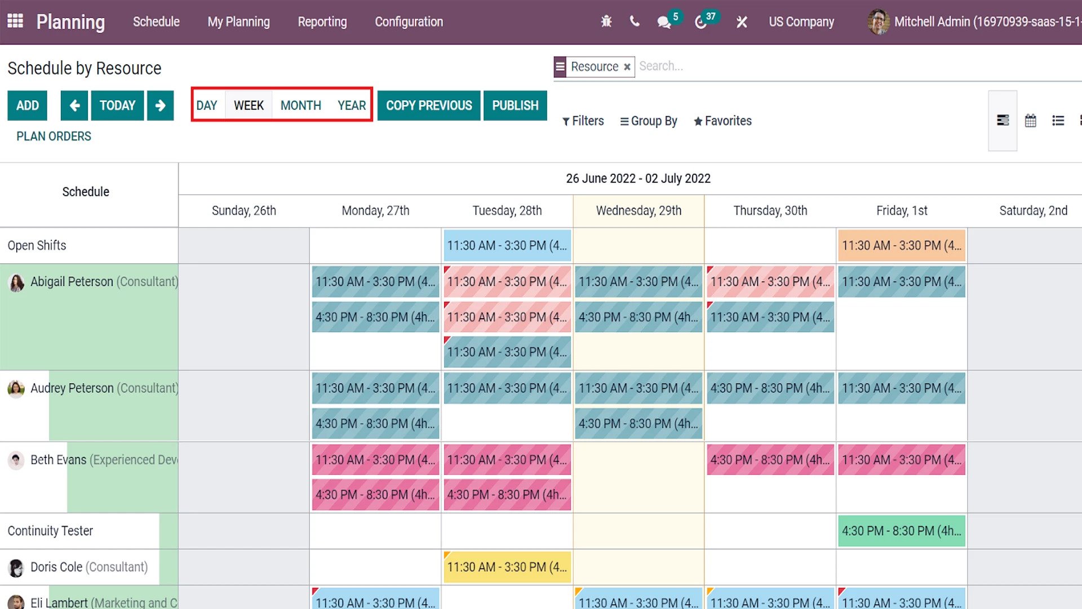Open the apps grid menu icon
The height and width of the screenshot is (609, 1082).
pyautogui.click(x=15, y=21)
